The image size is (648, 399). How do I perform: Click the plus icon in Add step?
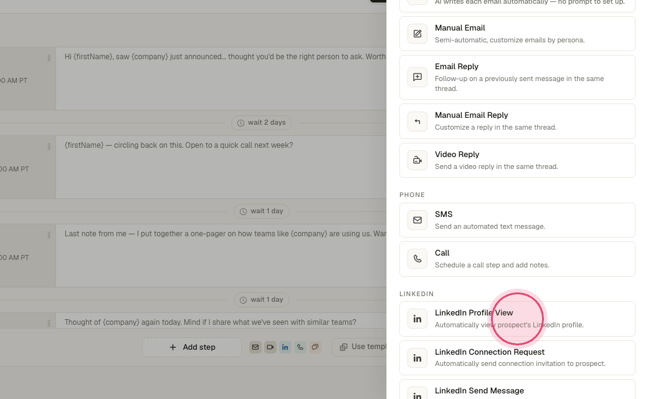tap(173, 347)
